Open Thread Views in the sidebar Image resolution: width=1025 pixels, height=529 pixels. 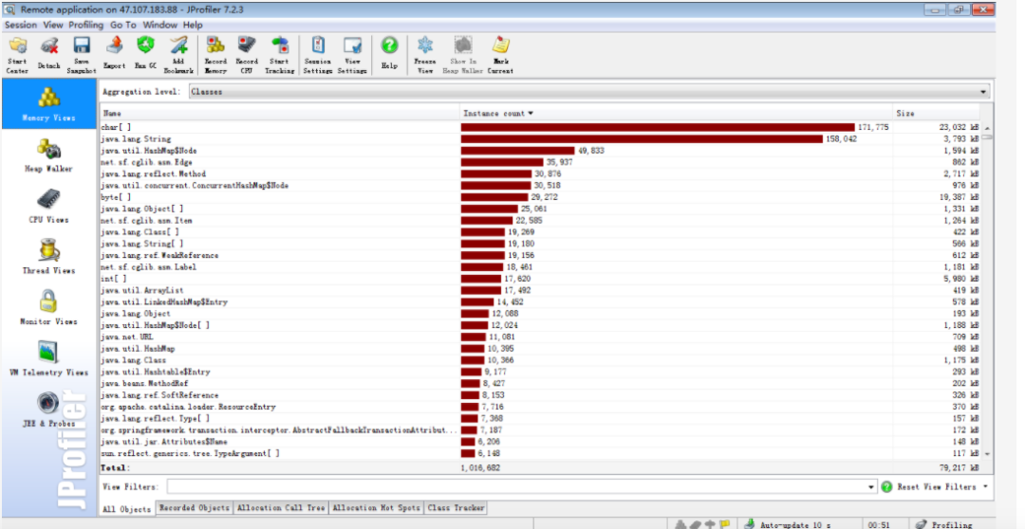[x=49, y=257]
